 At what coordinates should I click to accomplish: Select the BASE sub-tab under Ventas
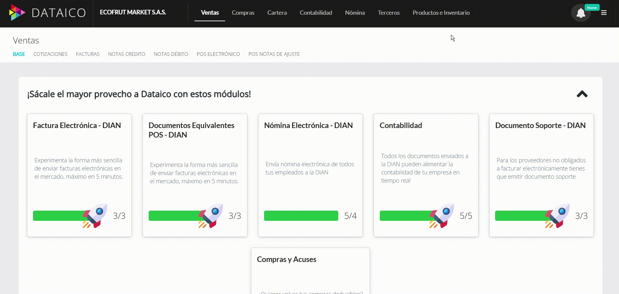(19, 54)
